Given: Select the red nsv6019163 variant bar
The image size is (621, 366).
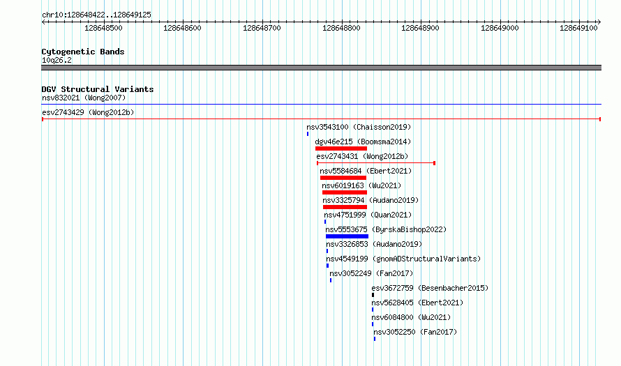Looking at the screenshot, I should tap(345, 192).
